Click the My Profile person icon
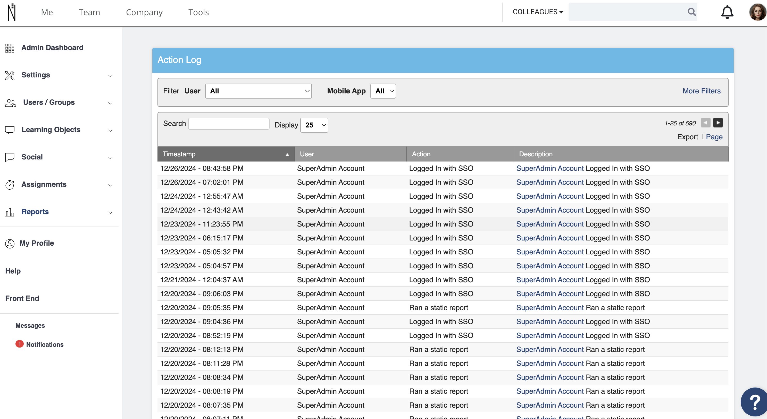This screenshot has width=767, height=419. click(10, 244)
